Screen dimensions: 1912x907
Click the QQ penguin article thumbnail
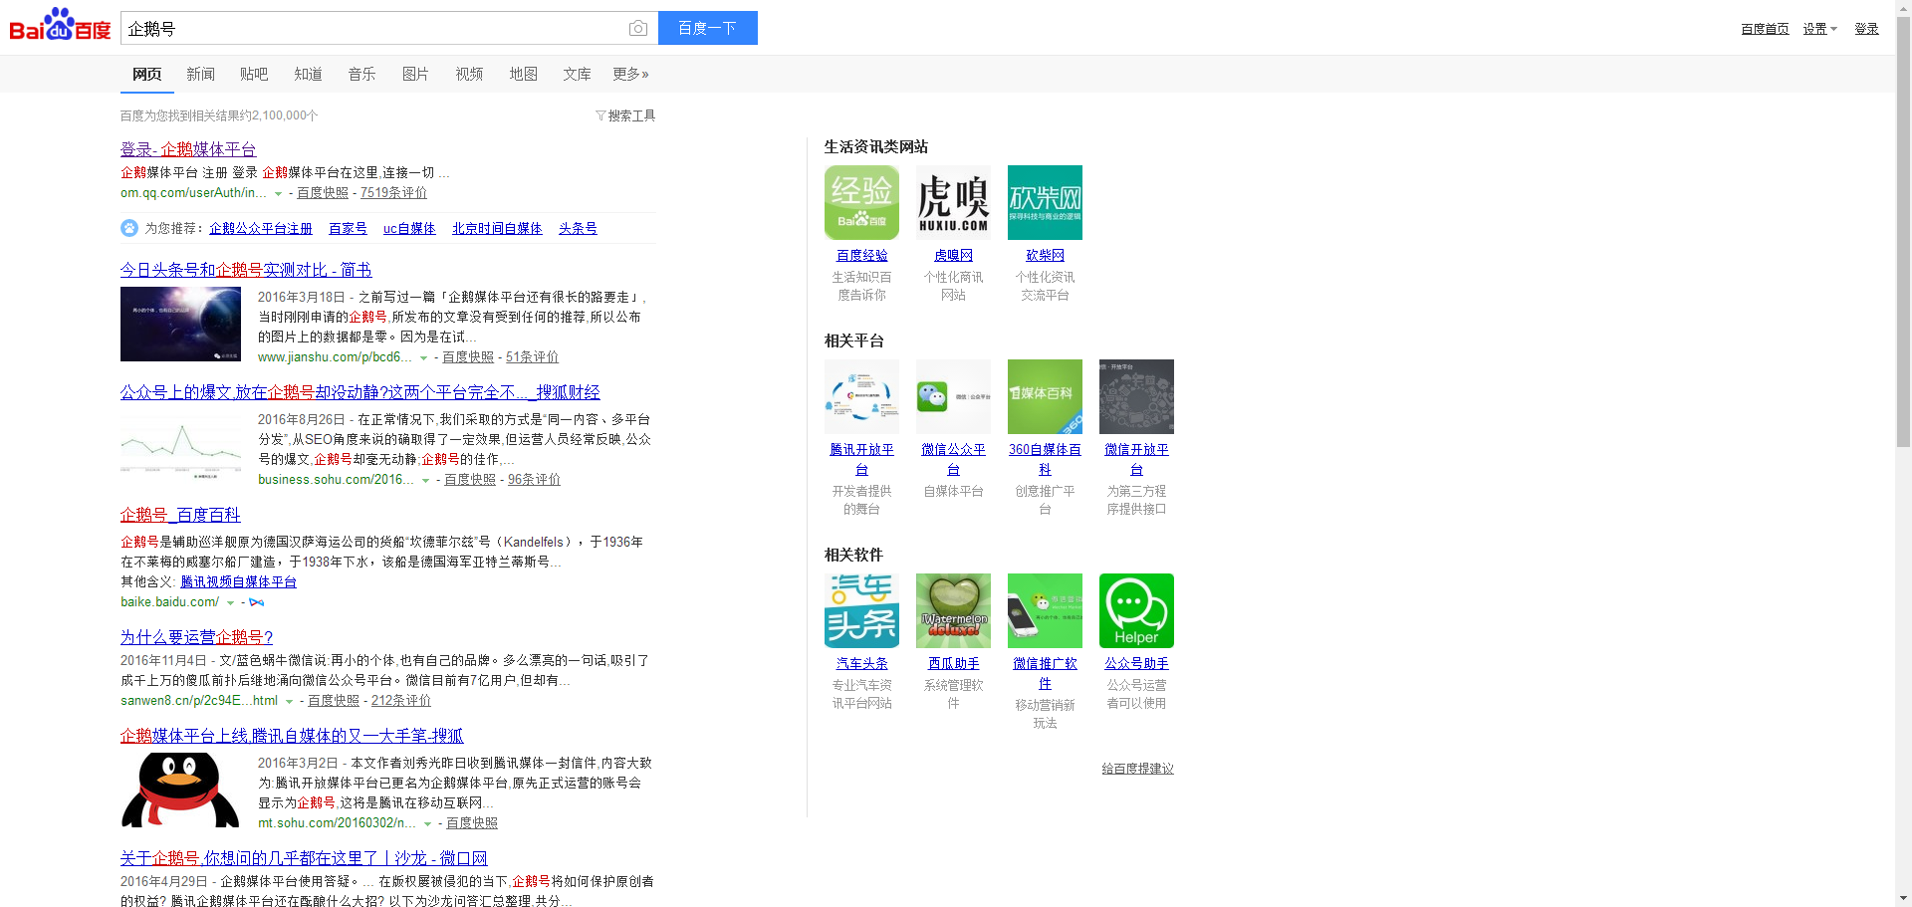pos(179,789)
